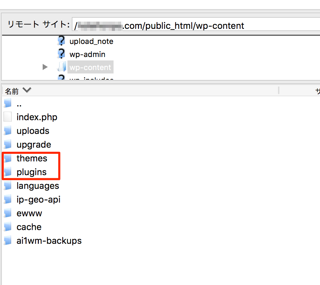The width and height of the screenshot is (320, 285).
Task: Select the wp-admin tree item
Action: point(87,55)
